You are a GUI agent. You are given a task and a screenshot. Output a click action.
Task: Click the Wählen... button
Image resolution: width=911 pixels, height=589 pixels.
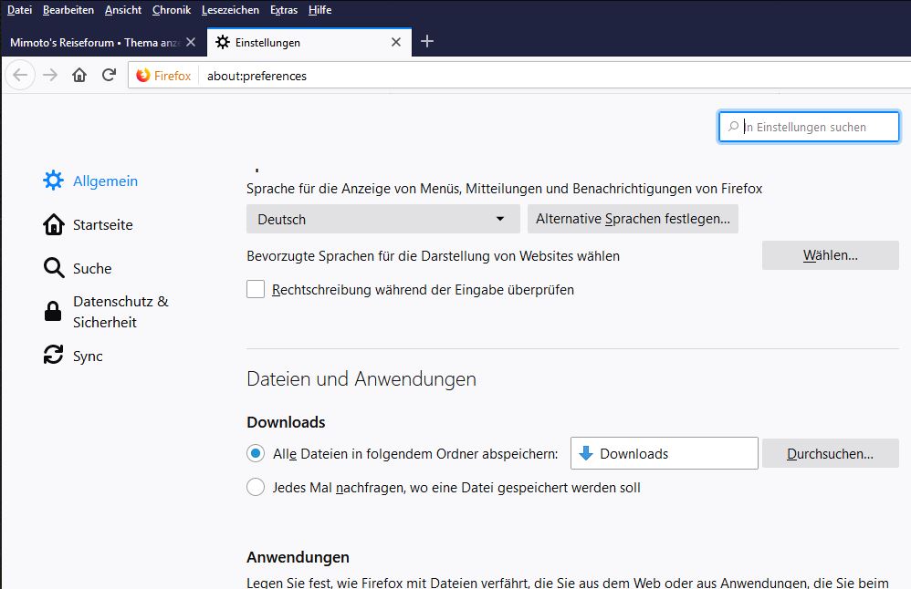tap(831, 255)
